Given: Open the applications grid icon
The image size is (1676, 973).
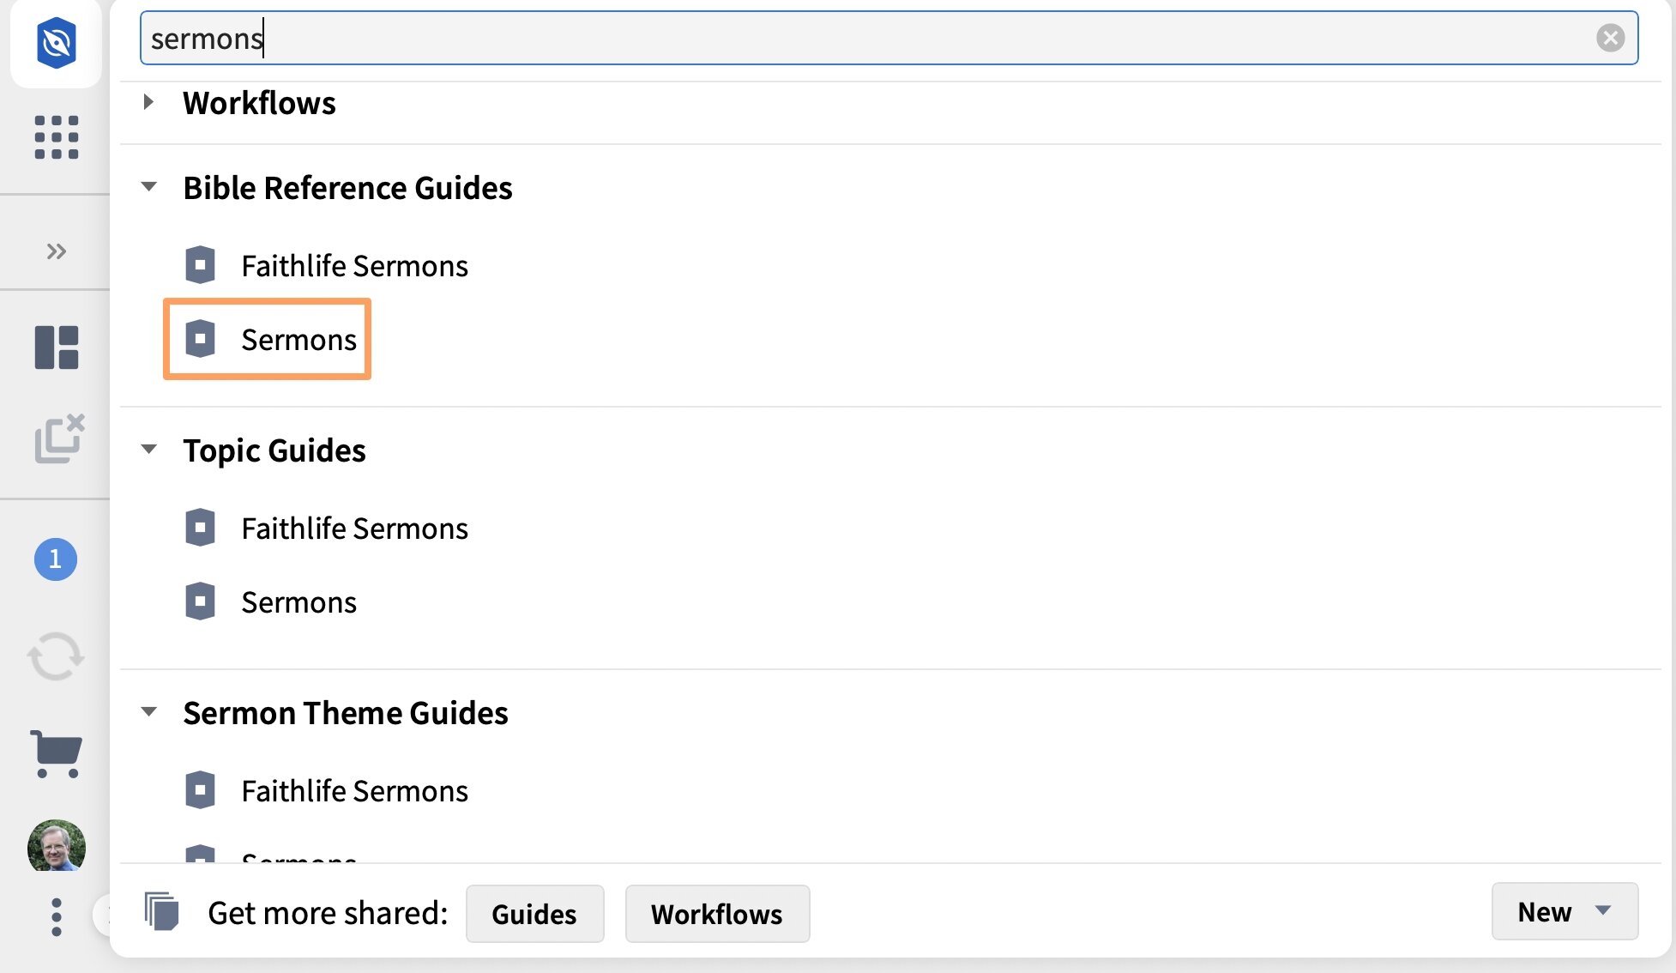Looking at the screenshot, I should coord(57,137).
